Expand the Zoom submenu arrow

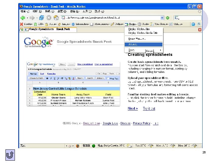[x=161, y=50]
